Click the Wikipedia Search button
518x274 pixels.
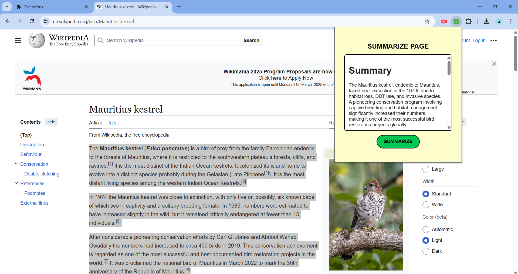(x=251, y=40)
